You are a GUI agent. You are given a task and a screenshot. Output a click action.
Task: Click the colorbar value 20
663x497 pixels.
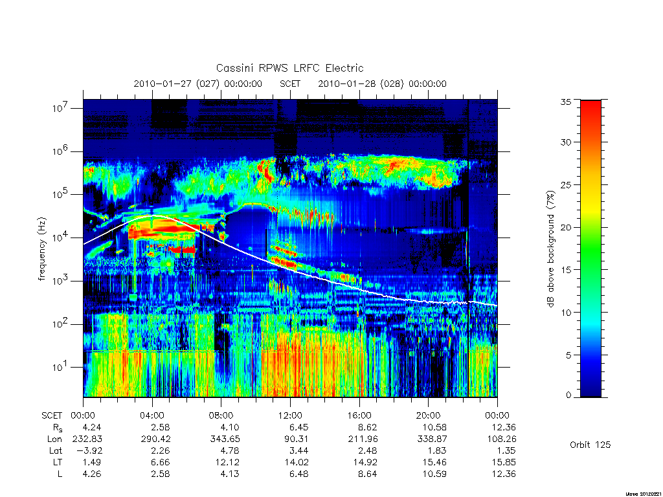click(x=566, y=227)
